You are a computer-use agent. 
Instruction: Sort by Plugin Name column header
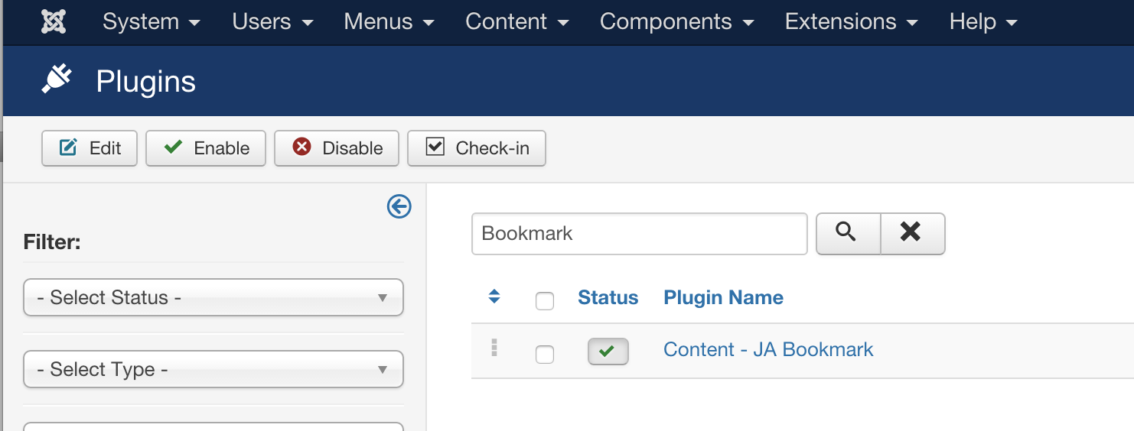tap(723, 297)
